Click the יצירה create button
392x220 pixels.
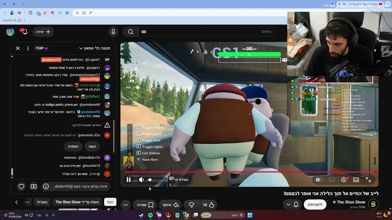(43, 32)
